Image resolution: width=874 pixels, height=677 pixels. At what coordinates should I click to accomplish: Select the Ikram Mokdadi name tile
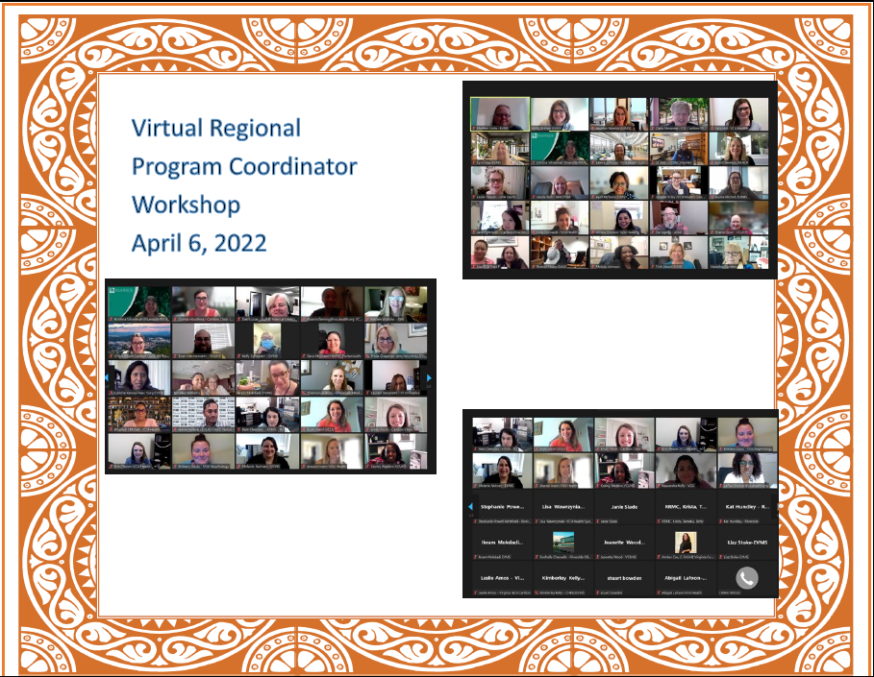[503, 543]
